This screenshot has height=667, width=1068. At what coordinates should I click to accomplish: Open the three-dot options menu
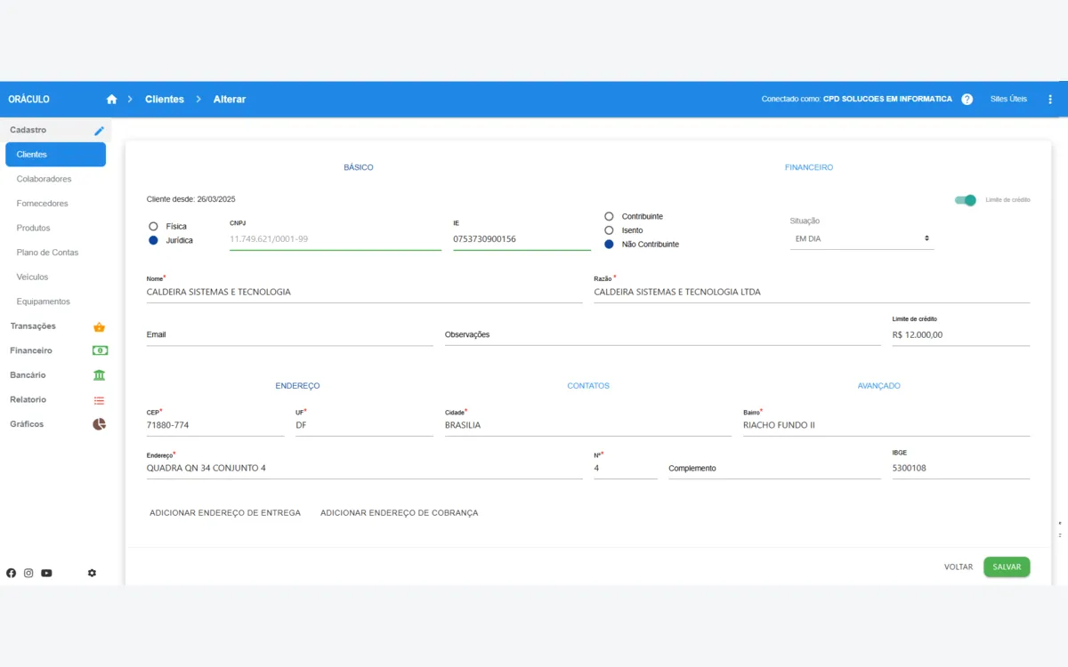tap(1050, 100)
